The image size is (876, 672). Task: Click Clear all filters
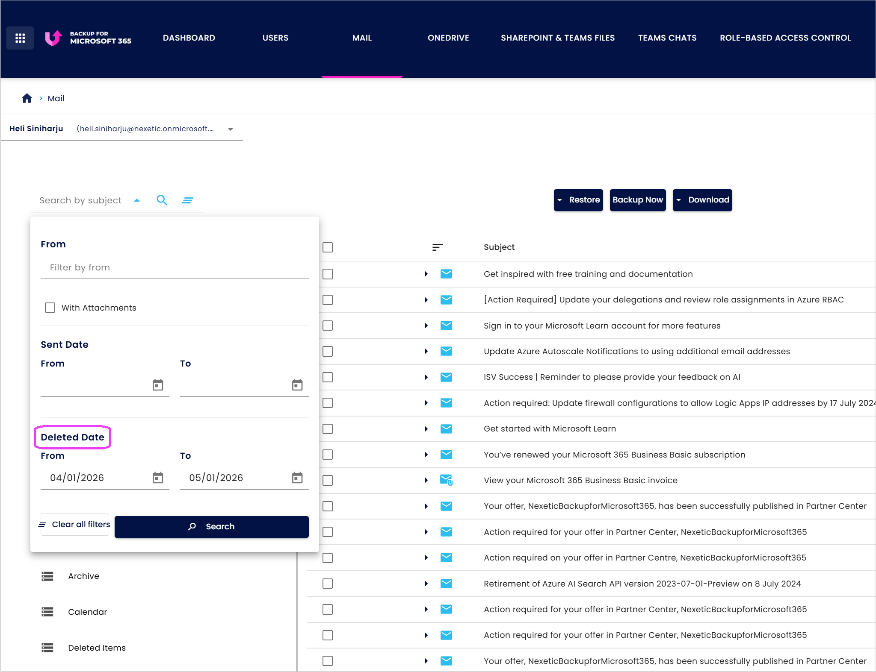tap(75, 524)
